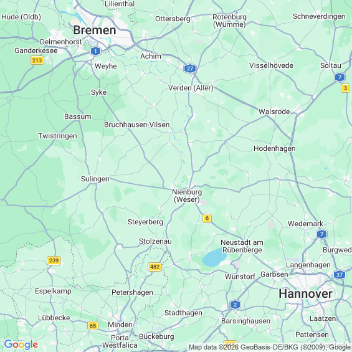Click the A7 shield near Wedemark
352x352 pixels.
tap(321, 234)
